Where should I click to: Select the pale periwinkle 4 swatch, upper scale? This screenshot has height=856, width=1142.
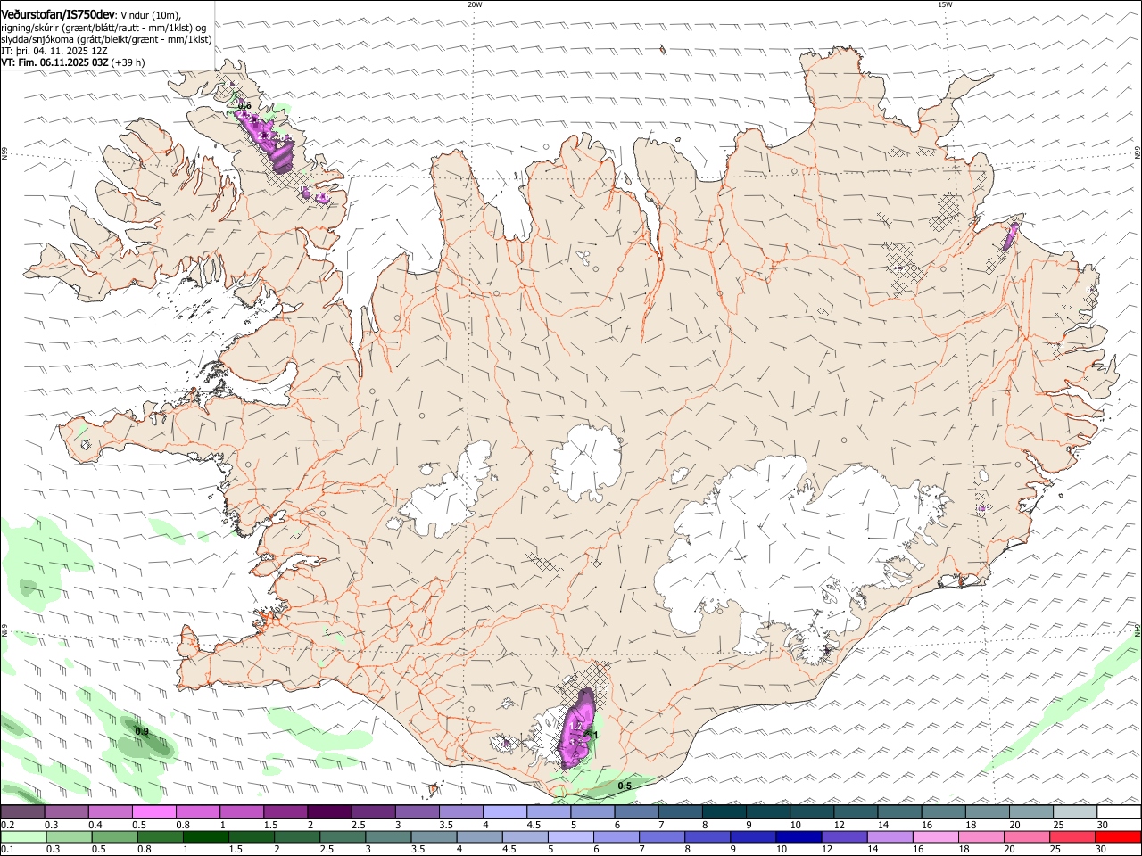(x=504, y=811)
